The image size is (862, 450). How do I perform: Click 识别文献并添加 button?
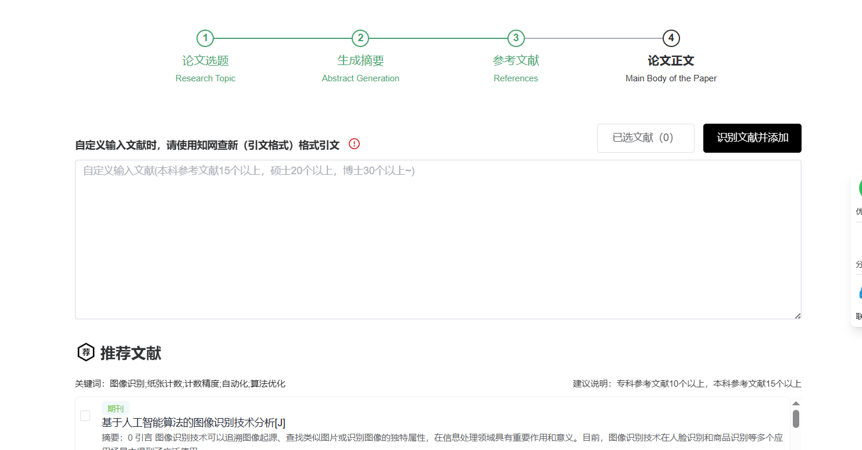tap(752, 138)
